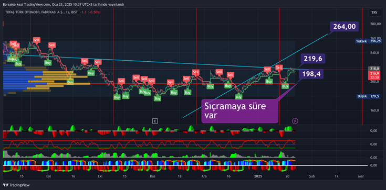Click the E earnings marker on chart
Screen dimensions: 386x190
tap(155, 121)
